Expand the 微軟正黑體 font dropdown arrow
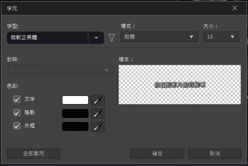Viewport: 248px width, 166px height. 96,38
